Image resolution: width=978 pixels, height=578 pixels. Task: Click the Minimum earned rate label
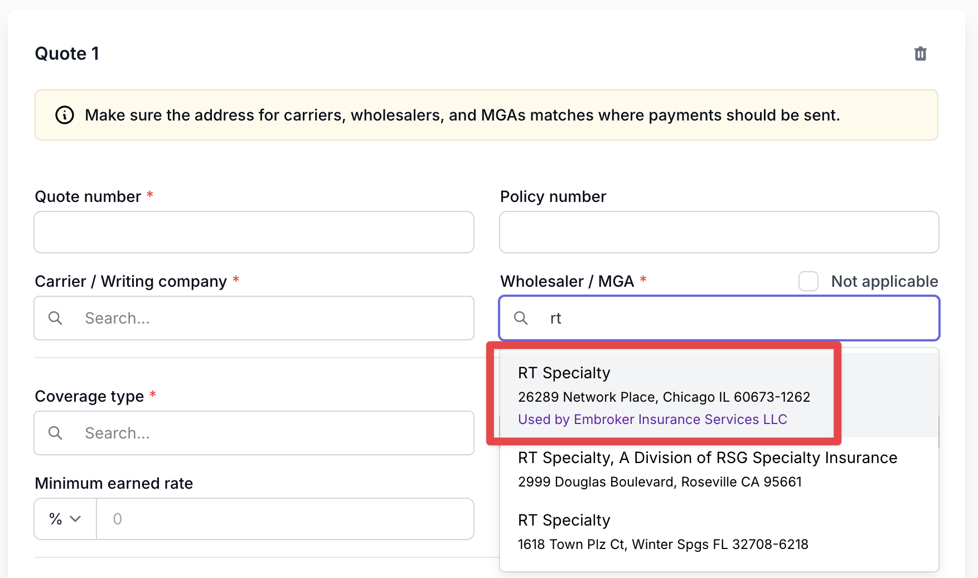114,483
